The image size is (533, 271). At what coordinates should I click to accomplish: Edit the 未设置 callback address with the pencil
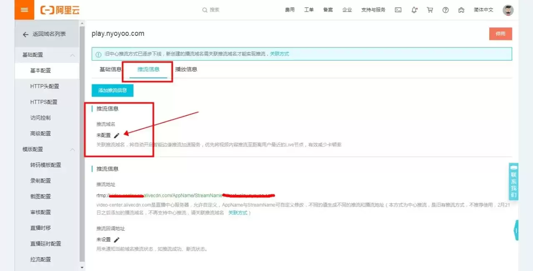pos(117,239)
